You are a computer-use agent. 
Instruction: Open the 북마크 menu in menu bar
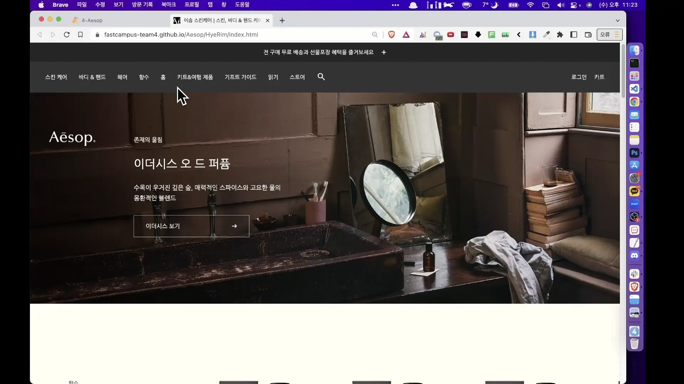(169, 5)
